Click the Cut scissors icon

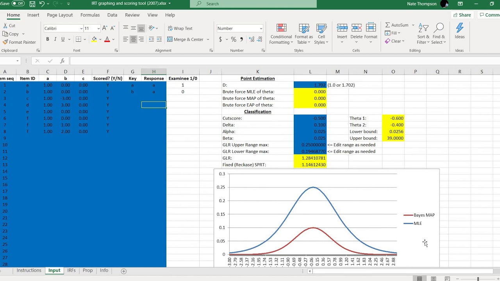(x=5, y=26)
